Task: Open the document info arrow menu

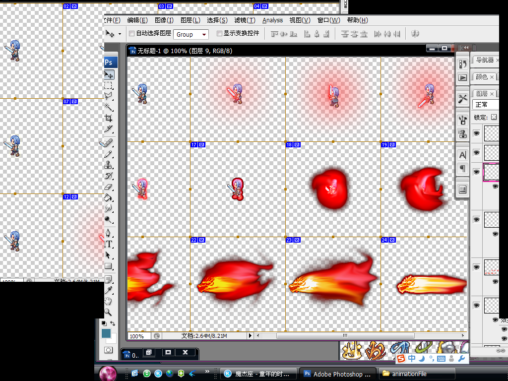Action: pos(250,336)
